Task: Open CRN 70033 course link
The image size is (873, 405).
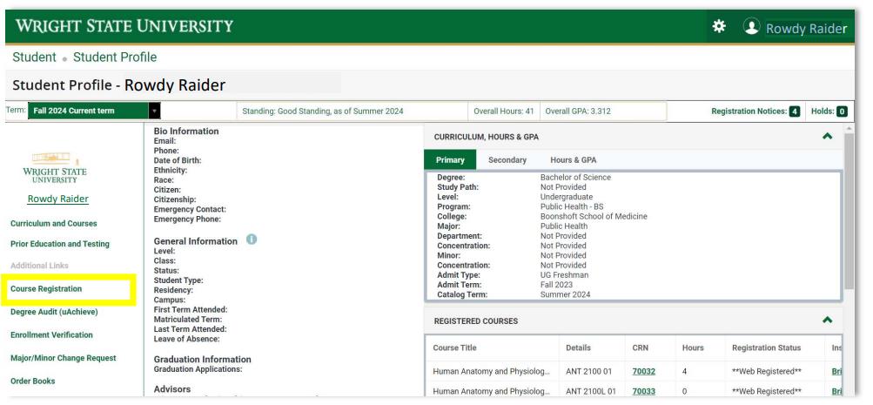Action: pyautogui.click(x=643, y=391)
